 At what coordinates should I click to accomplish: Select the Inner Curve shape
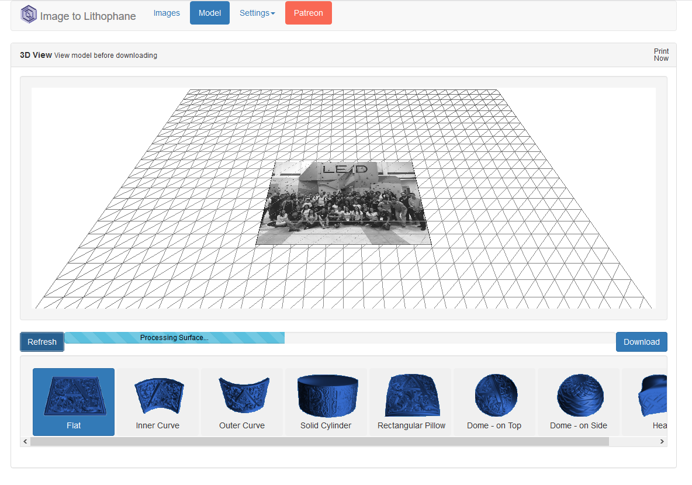[x=157, y=402]
